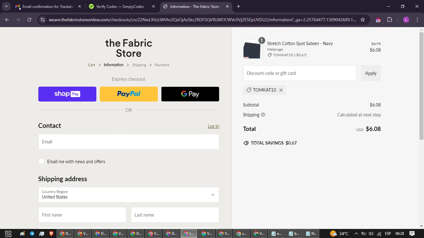Image resolution: width=424 pixels, height=238 pixels.
Task: Click the Stretch Cotton Spot Sateen thumbnail
Action: coord(253,49)
